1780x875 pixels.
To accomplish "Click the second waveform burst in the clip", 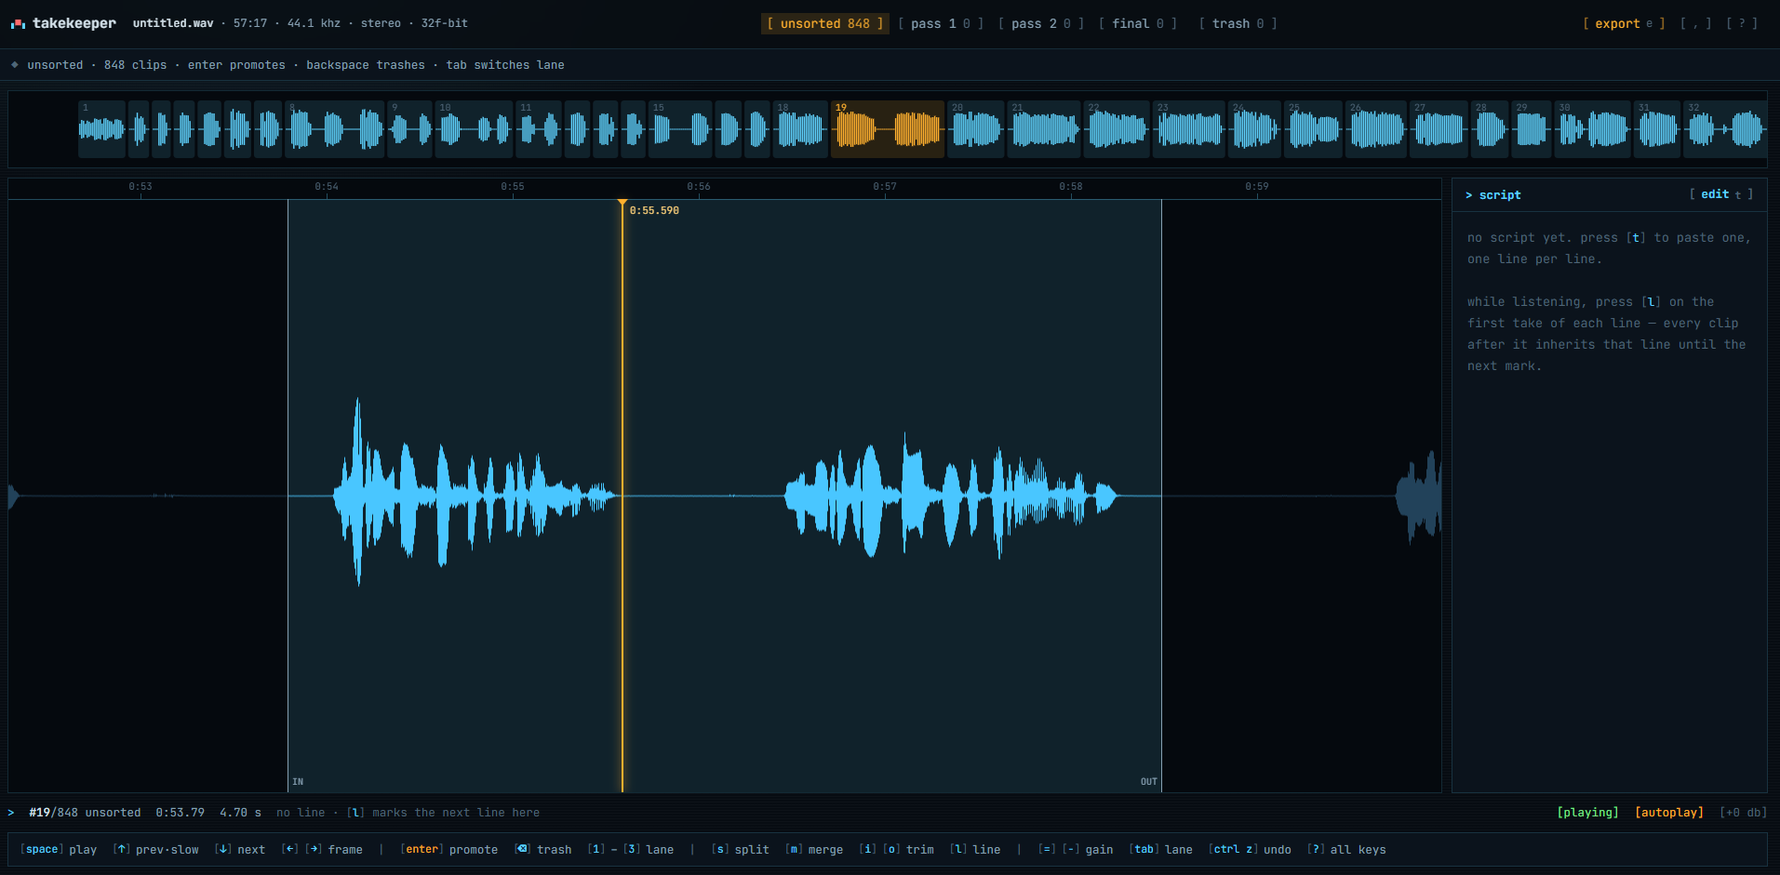I will tap(950, 496).
